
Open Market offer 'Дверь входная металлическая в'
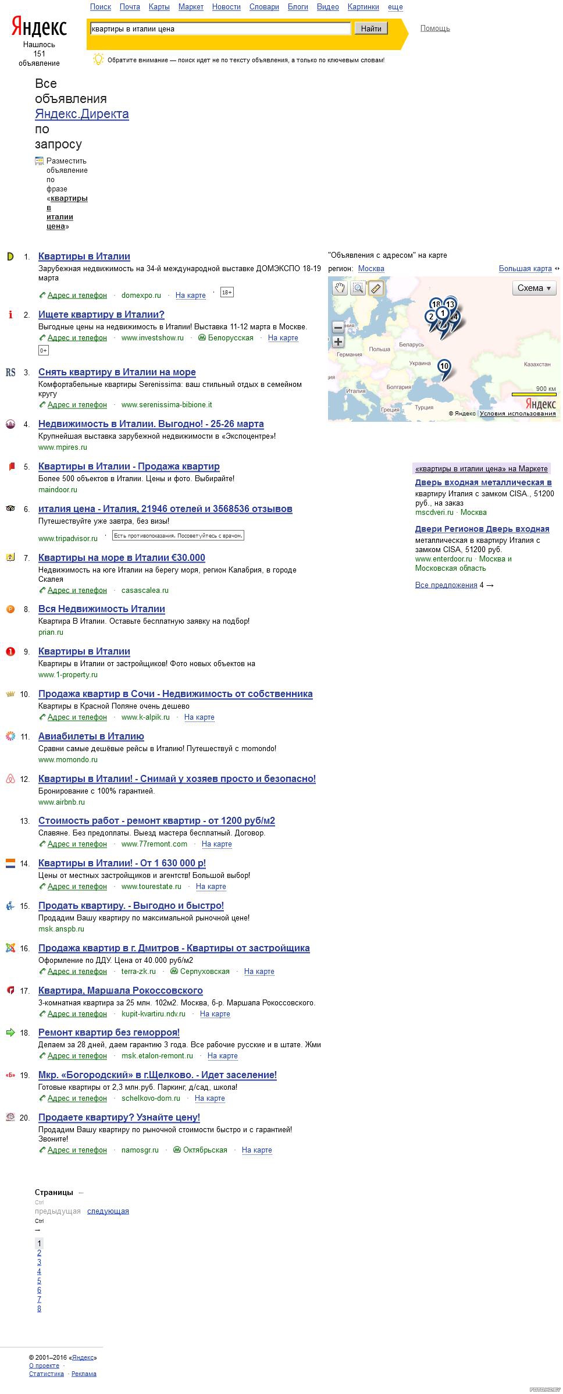click(x=483, y=482)
